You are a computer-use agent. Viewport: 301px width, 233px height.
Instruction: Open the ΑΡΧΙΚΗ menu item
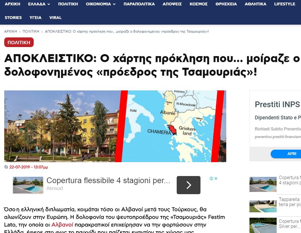click(x=12, y=4)
